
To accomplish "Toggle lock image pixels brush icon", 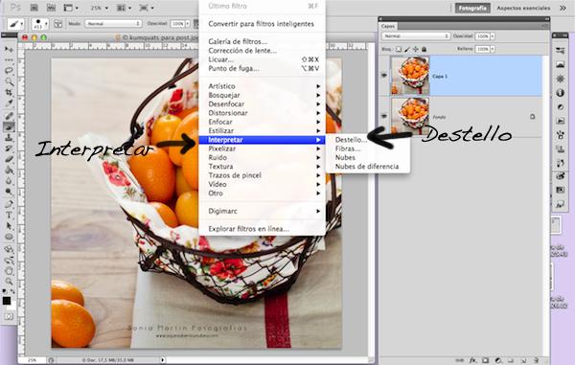I will coord(407,49).
